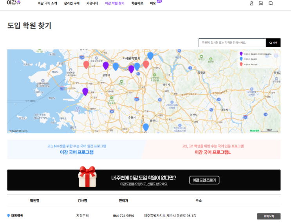The width and height of the screenshot is (291, 222).
Task: Click the 재동학원 academy name
Action: point(17,216)
